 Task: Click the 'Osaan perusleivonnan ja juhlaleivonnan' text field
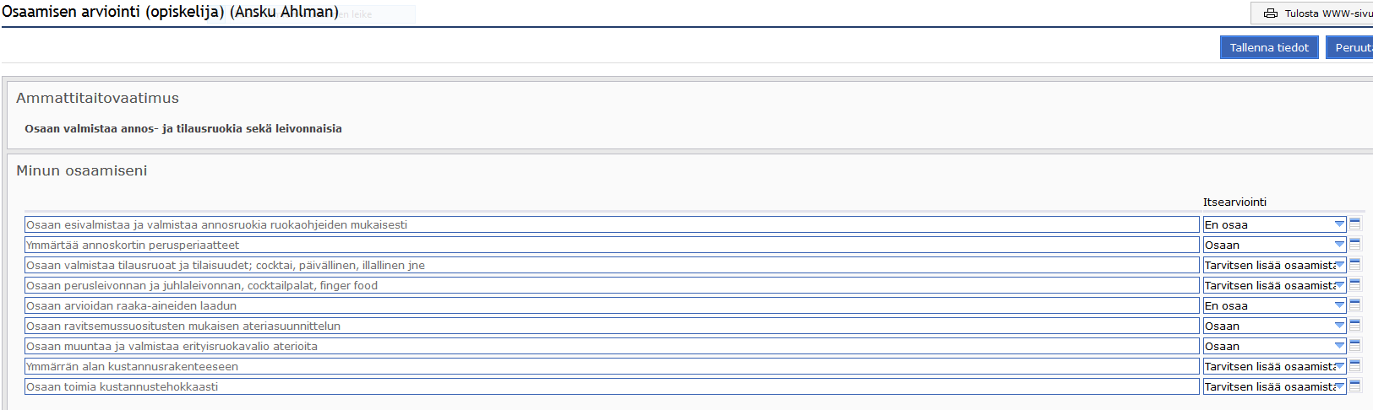point(612,285)
